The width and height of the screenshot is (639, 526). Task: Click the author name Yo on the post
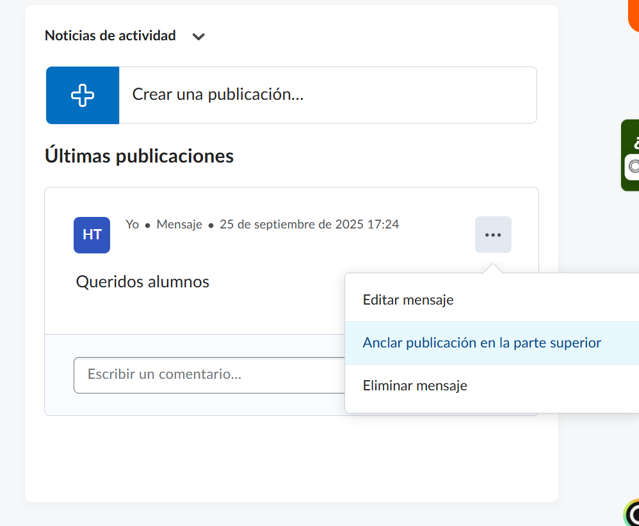pyautogui.click(x=133, y=225)
